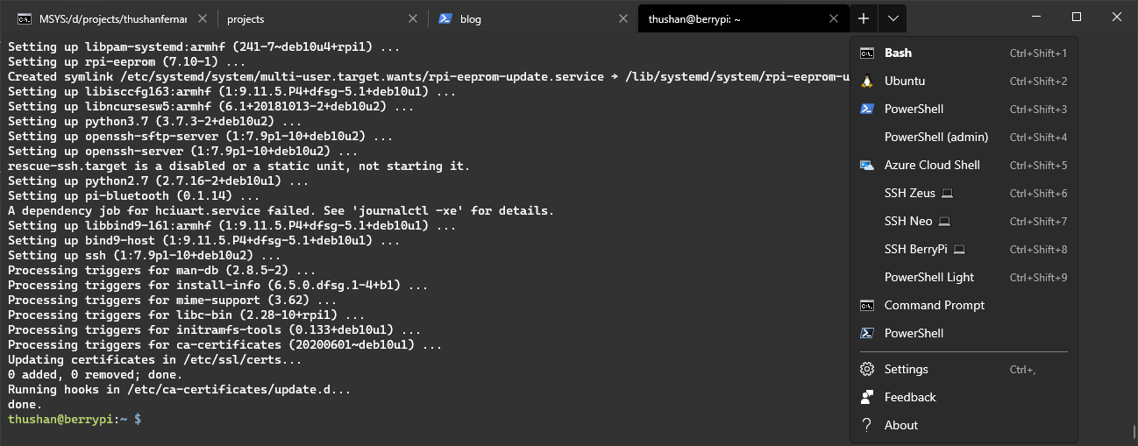Viewport: 1138px width, 446px height.
Task: Collapse the new-tab profile dropdown chevron
Action: pyautogui.click(x=893, y=18)
